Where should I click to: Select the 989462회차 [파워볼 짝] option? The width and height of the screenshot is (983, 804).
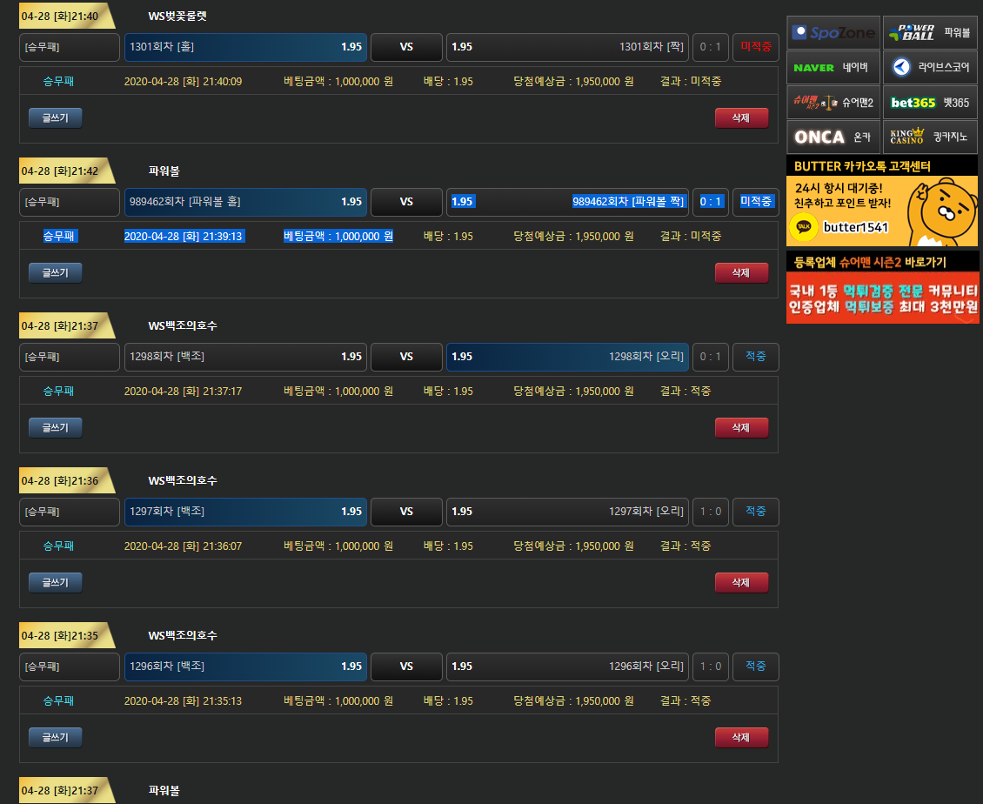pyautogui.click(x=567, y=202)
